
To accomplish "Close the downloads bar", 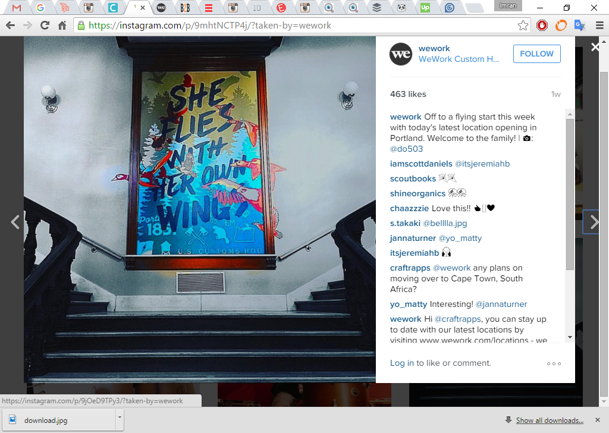I will click(x=598, y=420).
